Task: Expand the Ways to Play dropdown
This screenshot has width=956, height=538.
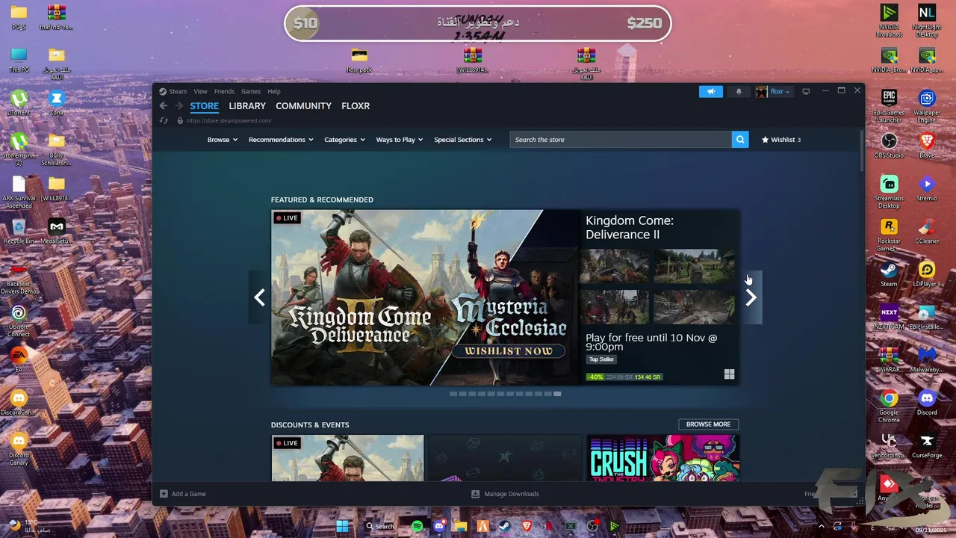Action: (x=399, y=140)
